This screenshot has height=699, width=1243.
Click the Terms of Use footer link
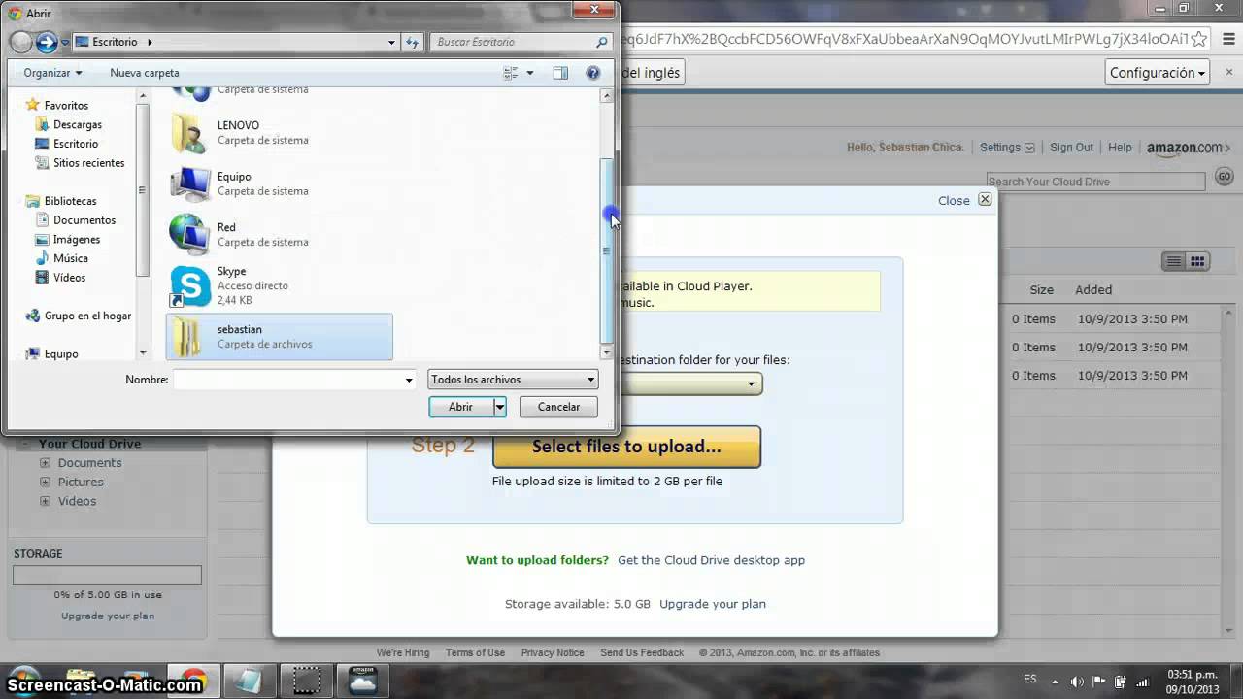click(475, 653)
